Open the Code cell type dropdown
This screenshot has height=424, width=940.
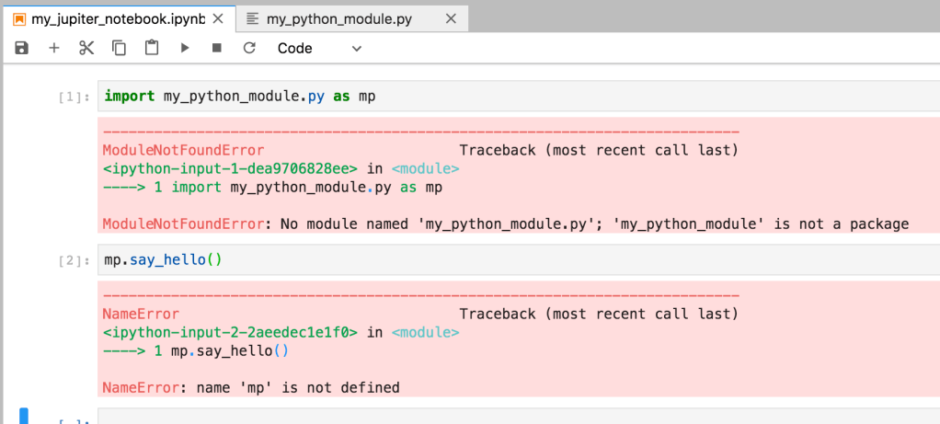tap(319, 49)
